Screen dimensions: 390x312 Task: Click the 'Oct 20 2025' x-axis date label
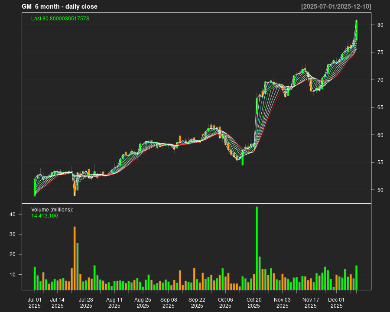coord(254,302)
